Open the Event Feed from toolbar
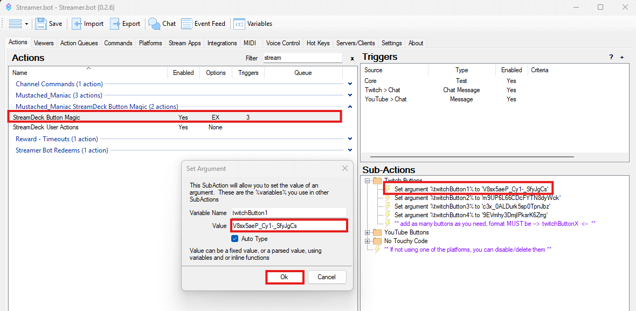 click(187, 24)
